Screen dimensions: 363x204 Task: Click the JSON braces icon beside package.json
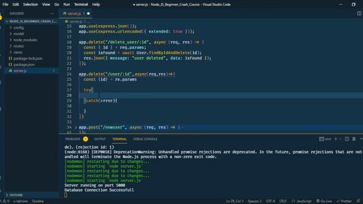10,65
